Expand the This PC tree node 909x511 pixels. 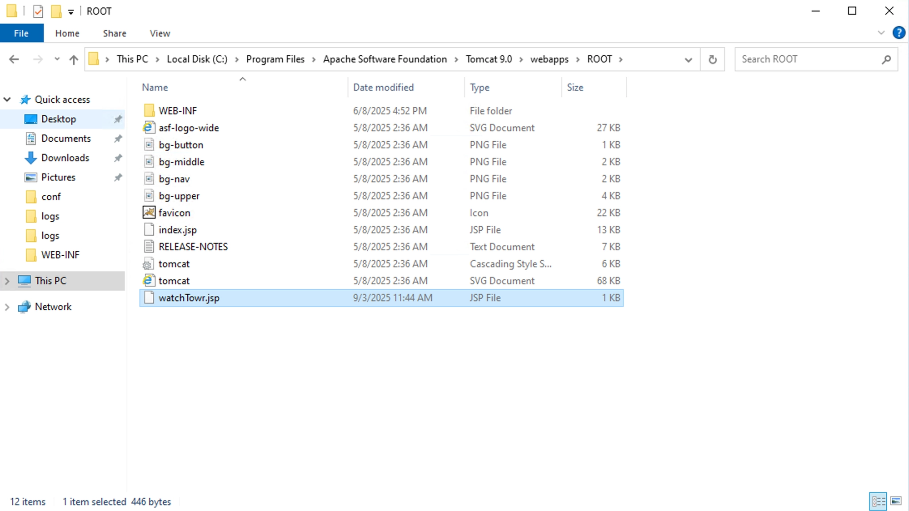pyautogui.click(x=7, y=281)
